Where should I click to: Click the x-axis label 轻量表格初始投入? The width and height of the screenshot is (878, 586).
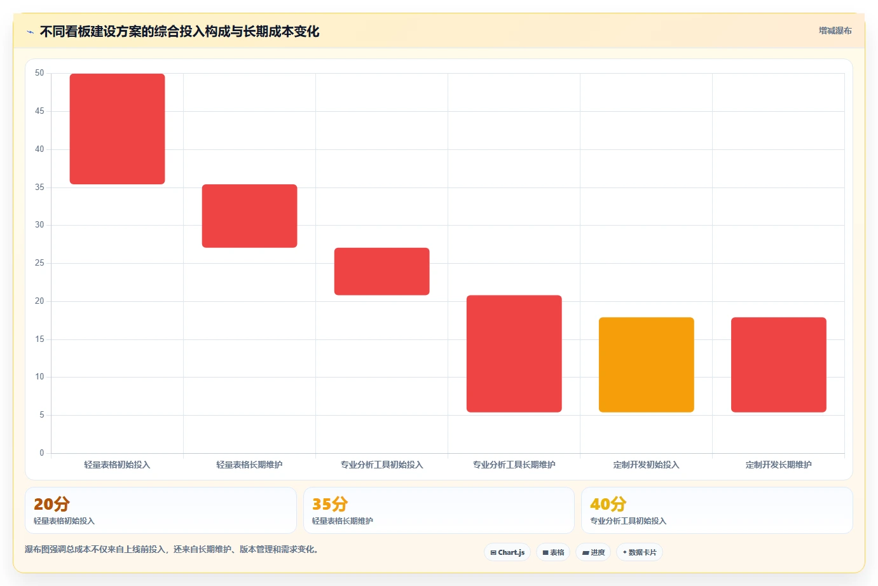(x=117, y=465)
